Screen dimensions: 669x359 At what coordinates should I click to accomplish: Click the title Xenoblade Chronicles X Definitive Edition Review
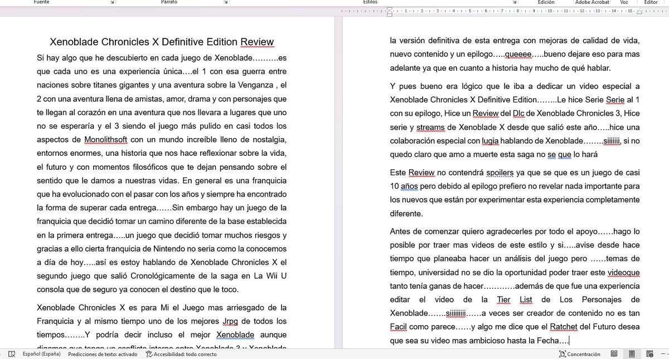click(162, 42)
